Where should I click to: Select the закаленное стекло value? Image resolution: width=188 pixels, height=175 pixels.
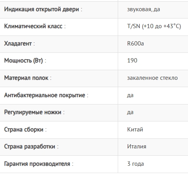(152, 78)
